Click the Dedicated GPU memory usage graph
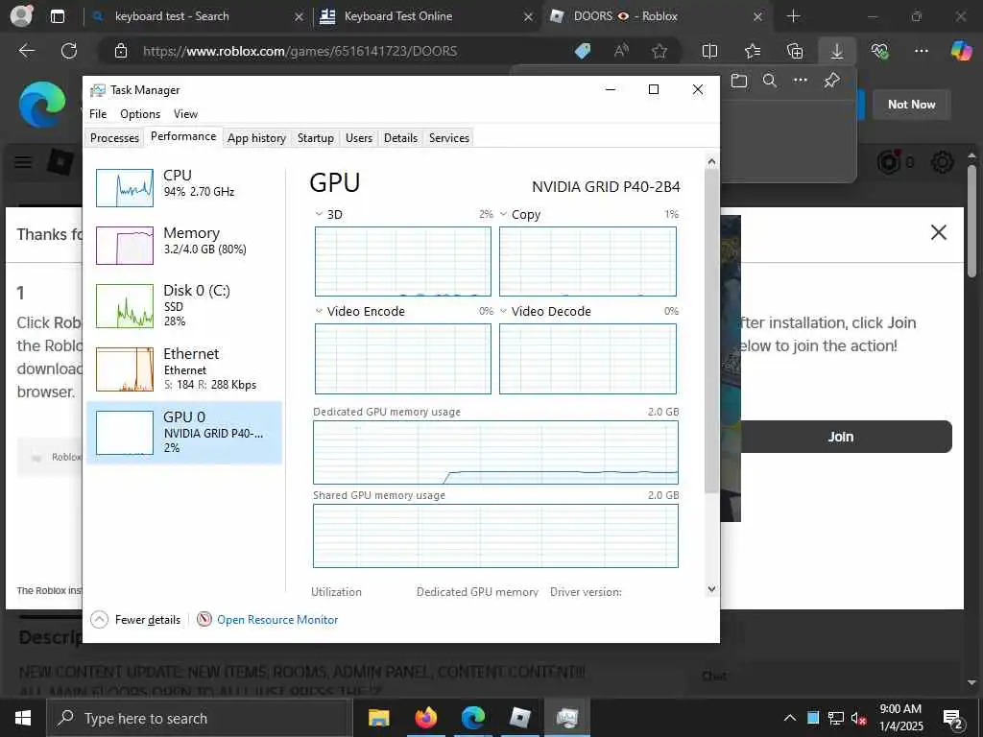Screen dimensions: 983x737 coord(495,453)
